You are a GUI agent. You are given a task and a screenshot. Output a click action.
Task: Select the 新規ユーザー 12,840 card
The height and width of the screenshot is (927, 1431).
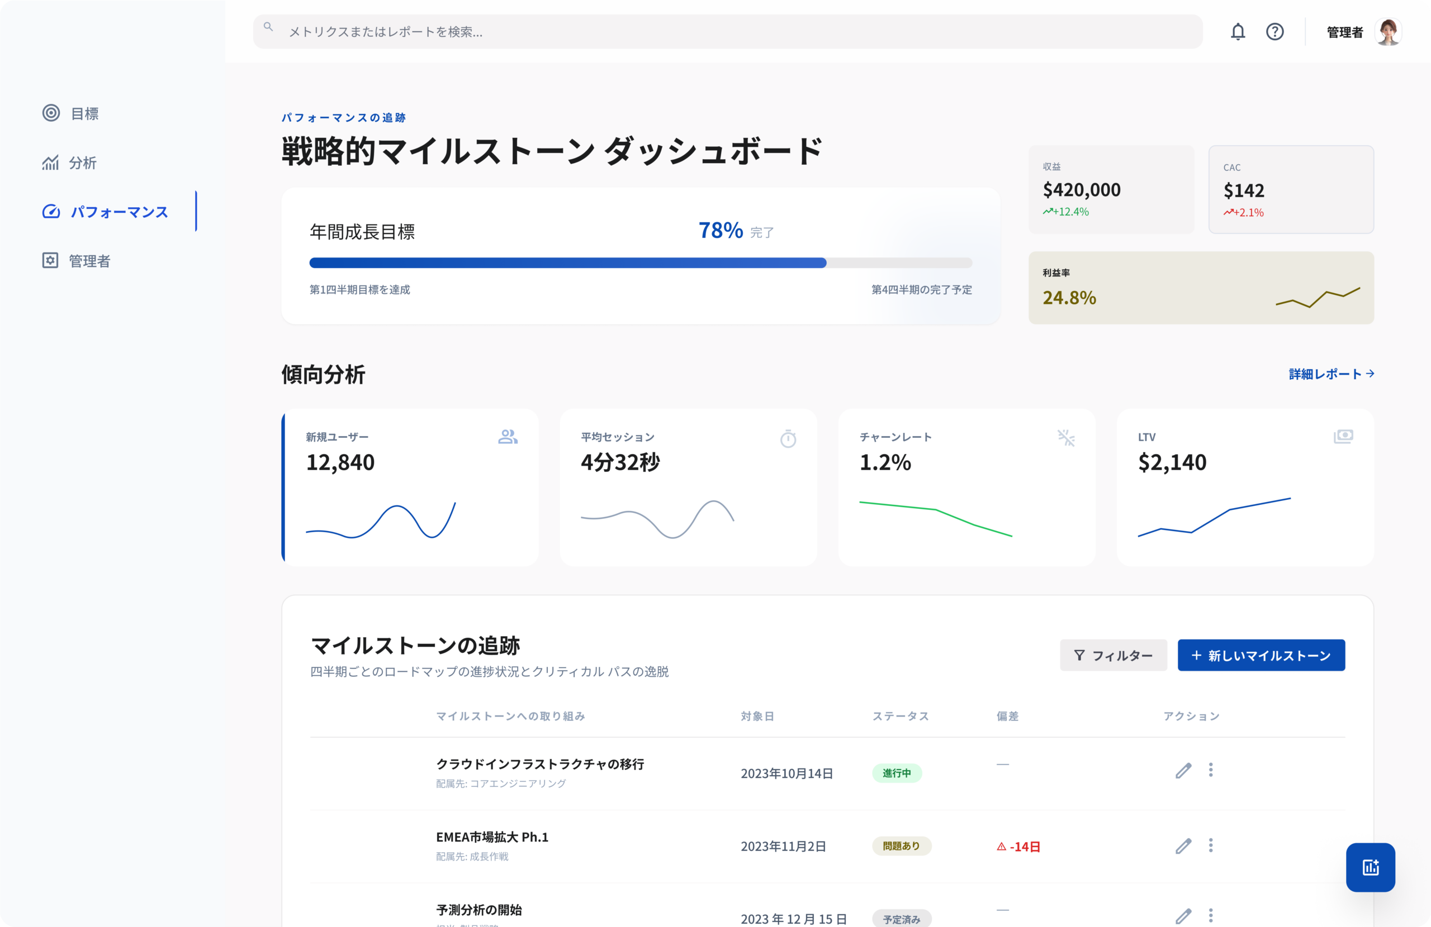[411, 487]
